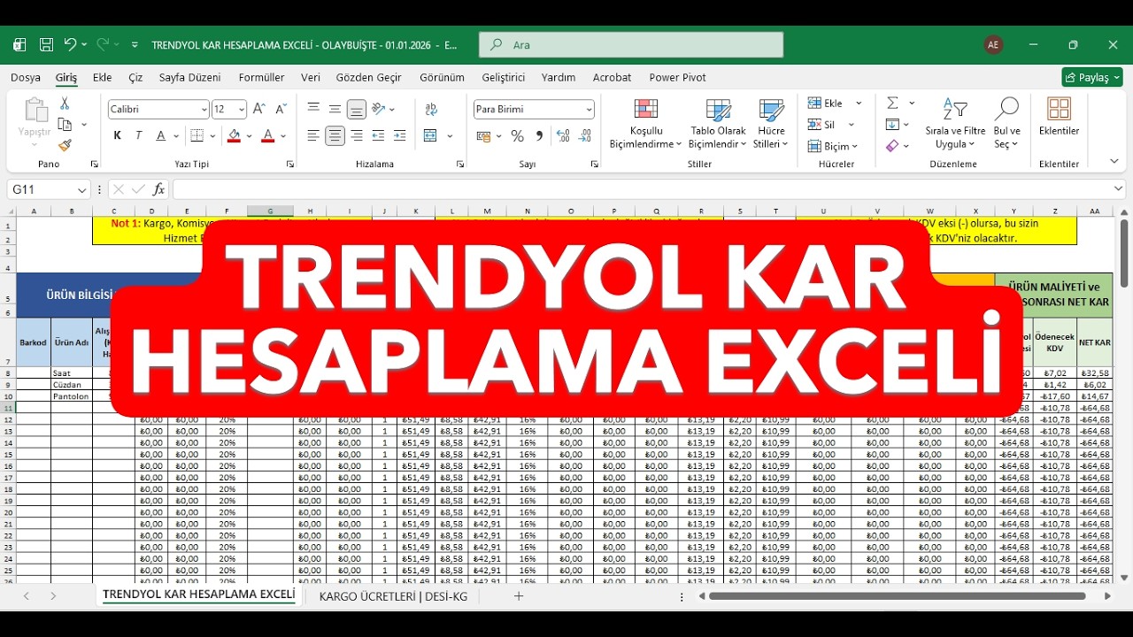Viewport: 1133px width, 637px height.
Task: Switch to the Ekle ribbon tab
Action: pos(103,78)
